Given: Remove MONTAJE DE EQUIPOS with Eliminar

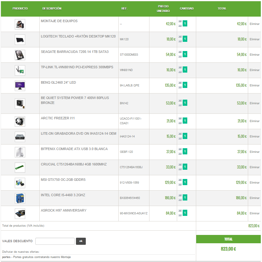Looking at the screenshot, I should 255,24.
